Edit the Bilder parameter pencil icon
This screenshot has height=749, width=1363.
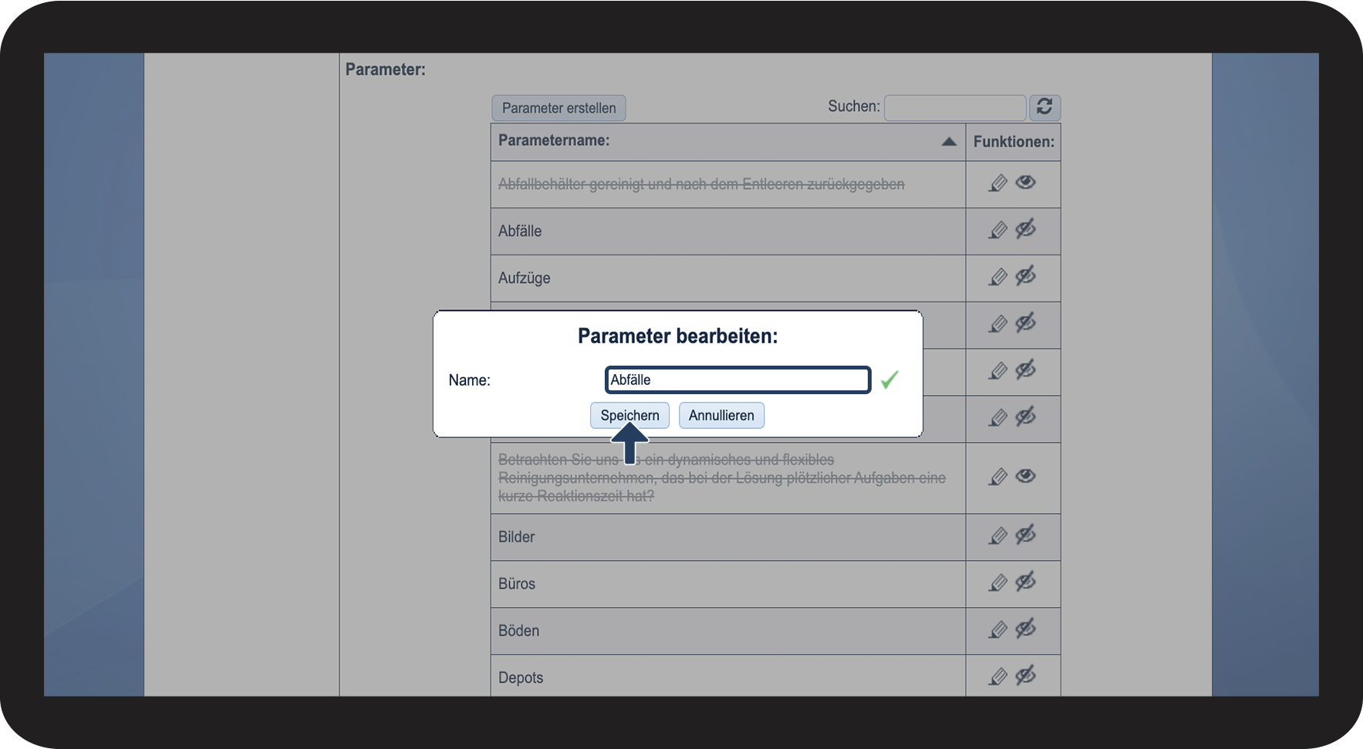click(x=998, y=535)
